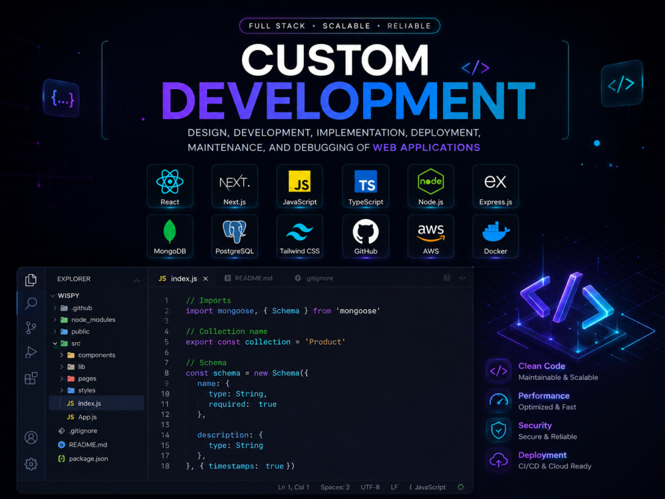Click the 'Product' string on line 5
The width and height of the screenshot is (665, 499).
(325, 342)
